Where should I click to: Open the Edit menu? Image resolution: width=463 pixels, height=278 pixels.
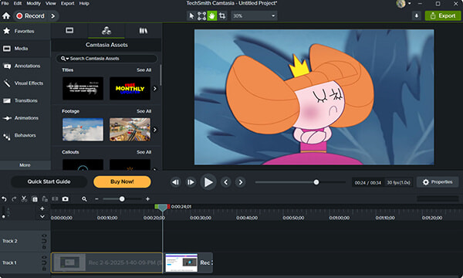click(18, 3)
